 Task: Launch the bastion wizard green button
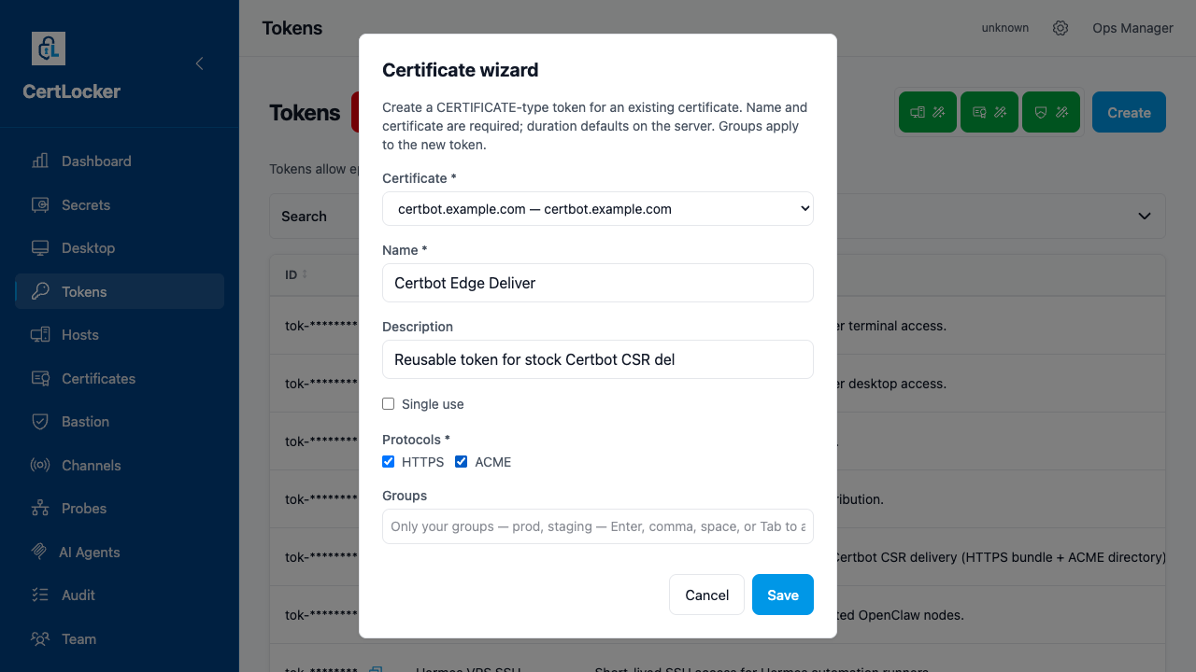point(1051,112)
